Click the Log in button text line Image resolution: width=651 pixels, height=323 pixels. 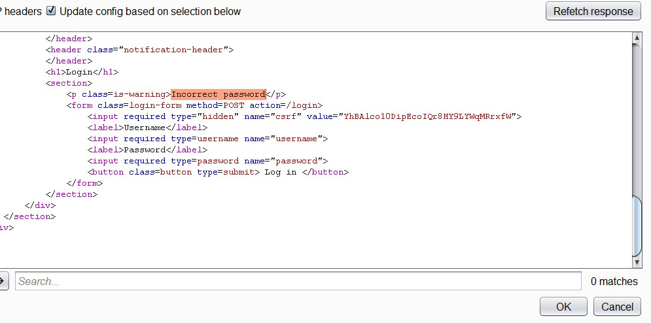coord(218,172)
